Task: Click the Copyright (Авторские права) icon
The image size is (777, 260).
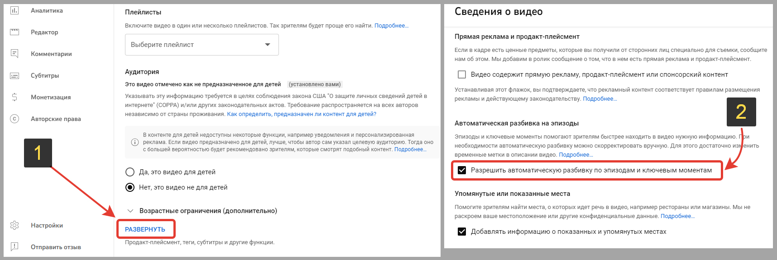Action: point(14,119)
